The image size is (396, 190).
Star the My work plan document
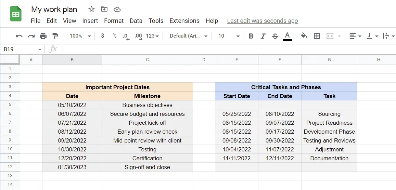coord(91,9)
